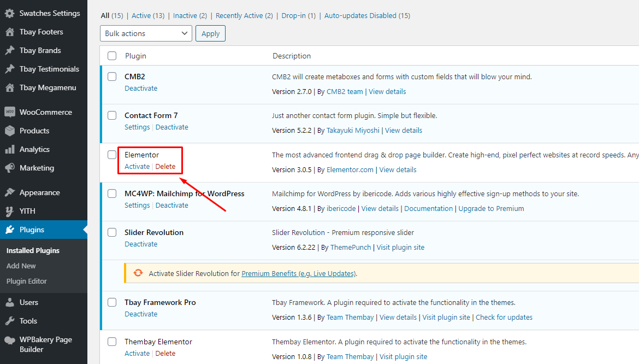This screenshot has width=639, height=364.
Task: Select the Elementor plugin checkbox
Action: tap(112, 155)
